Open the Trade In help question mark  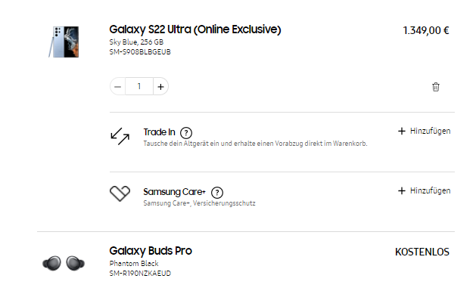[x=186, y=133]
